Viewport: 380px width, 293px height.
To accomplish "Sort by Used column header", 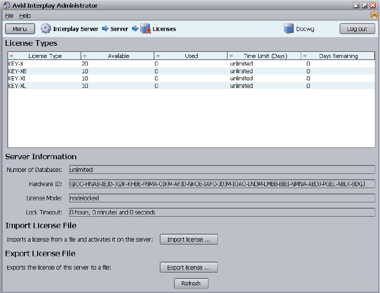I will point(191,56).
